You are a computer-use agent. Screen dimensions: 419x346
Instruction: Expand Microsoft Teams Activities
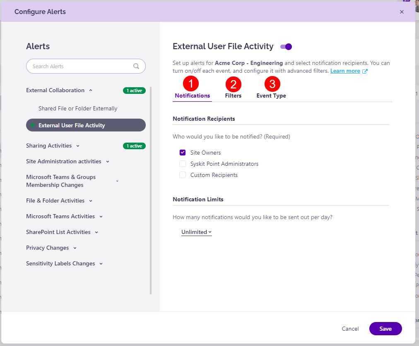(100, 216)
